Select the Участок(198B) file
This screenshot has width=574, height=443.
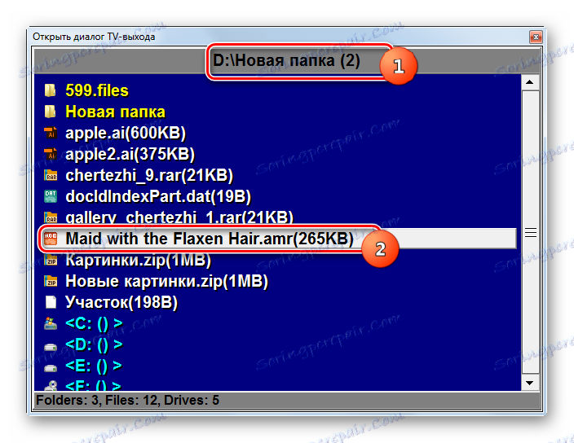121,302
